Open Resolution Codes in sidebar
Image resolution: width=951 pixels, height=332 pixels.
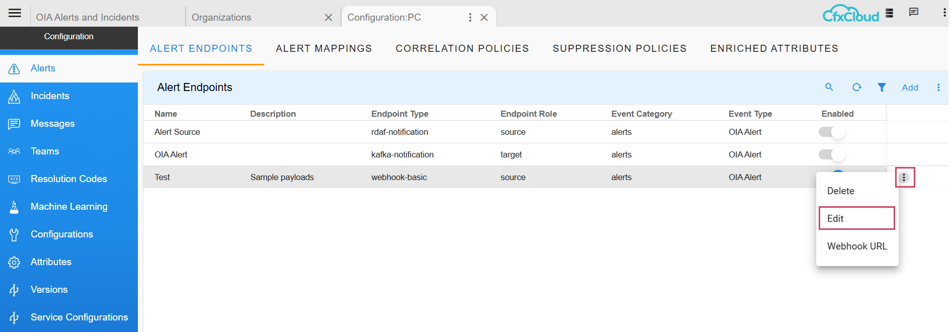[x=68, y=179]
